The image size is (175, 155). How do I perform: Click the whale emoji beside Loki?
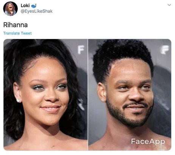(34, 6)
